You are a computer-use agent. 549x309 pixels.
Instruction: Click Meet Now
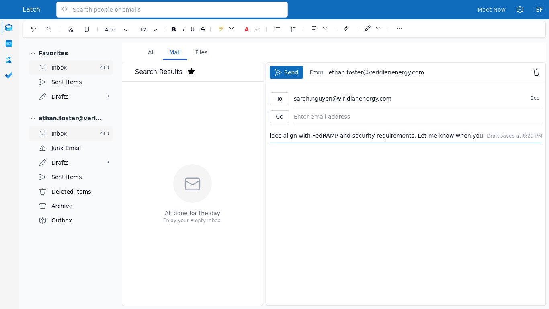[492, 10]
